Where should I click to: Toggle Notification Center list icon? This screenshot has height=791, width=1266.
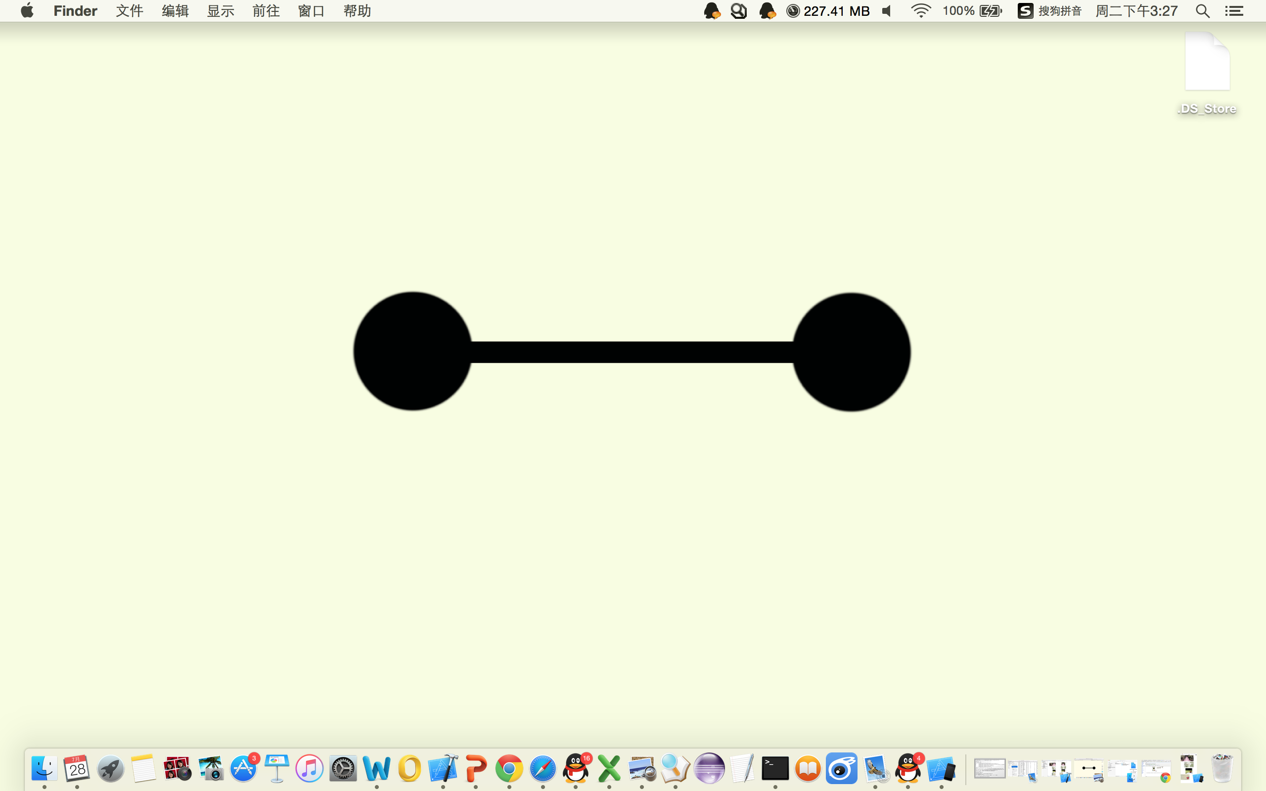tap(1234, 11)
